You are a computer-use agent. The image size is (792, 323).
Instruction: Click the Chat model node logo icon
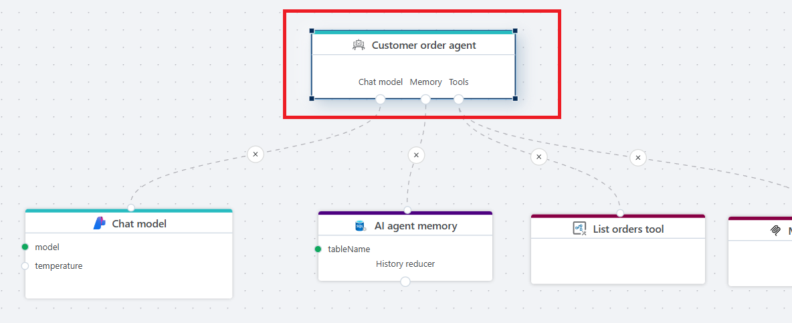click(100, 223)
